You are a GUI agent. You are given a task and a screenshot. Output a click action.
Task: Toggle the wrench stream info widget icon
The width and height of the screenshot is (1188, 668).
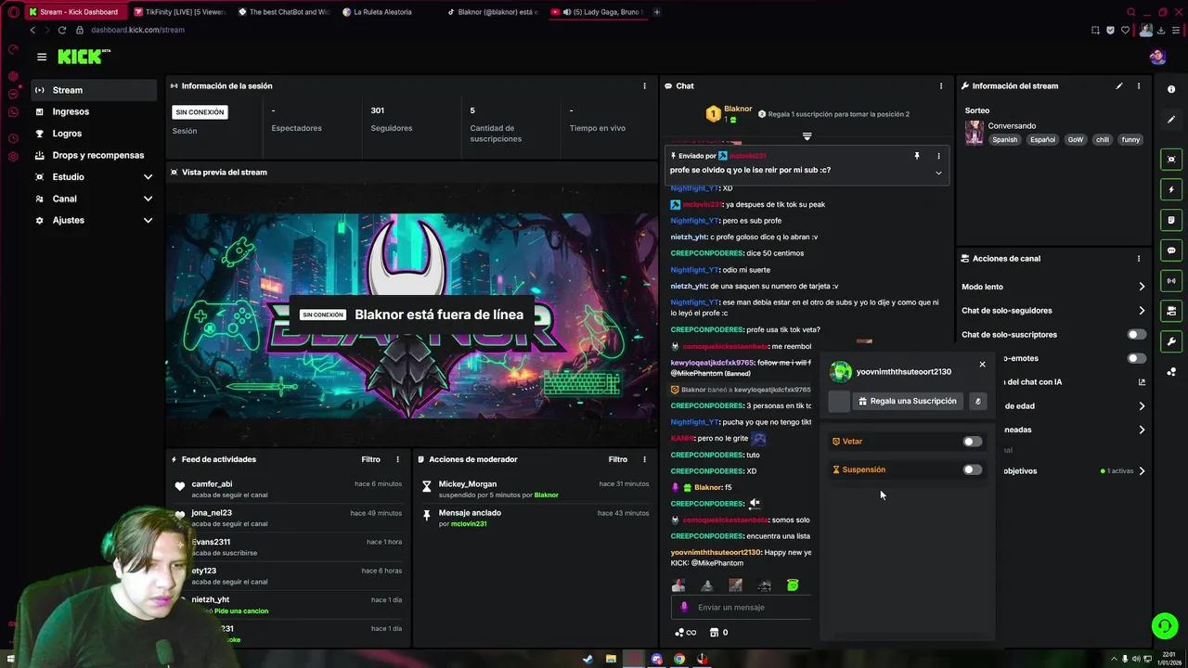coord(1171,341)
